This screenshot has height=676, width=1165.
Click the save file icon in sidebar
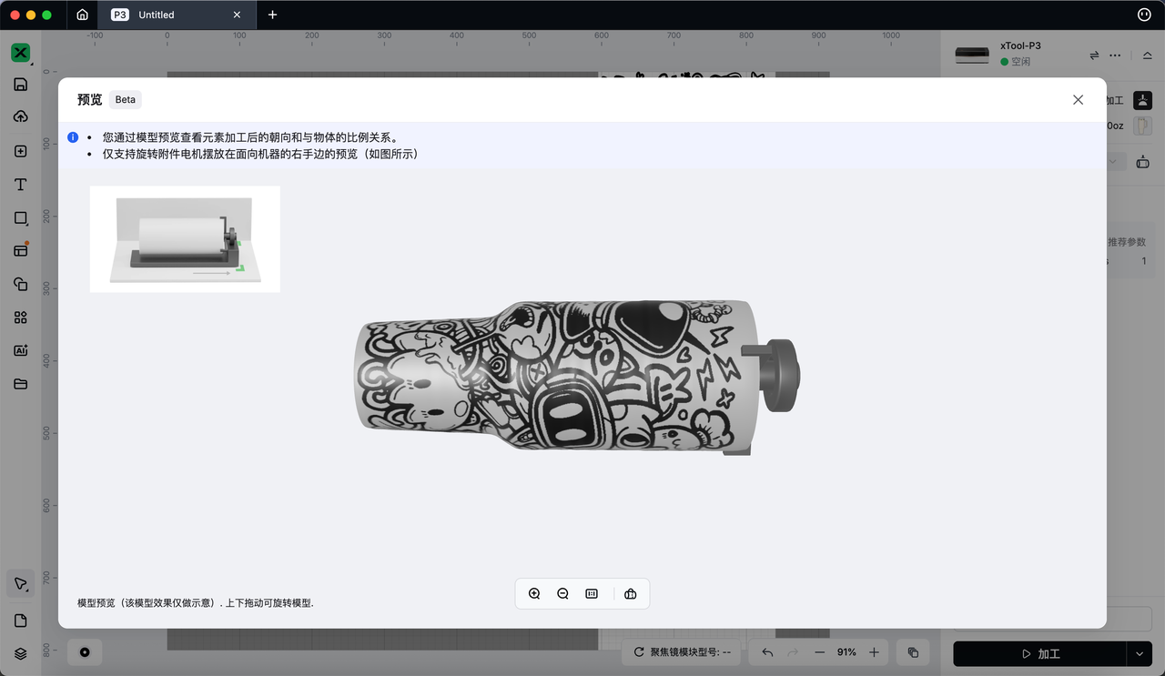20,85
